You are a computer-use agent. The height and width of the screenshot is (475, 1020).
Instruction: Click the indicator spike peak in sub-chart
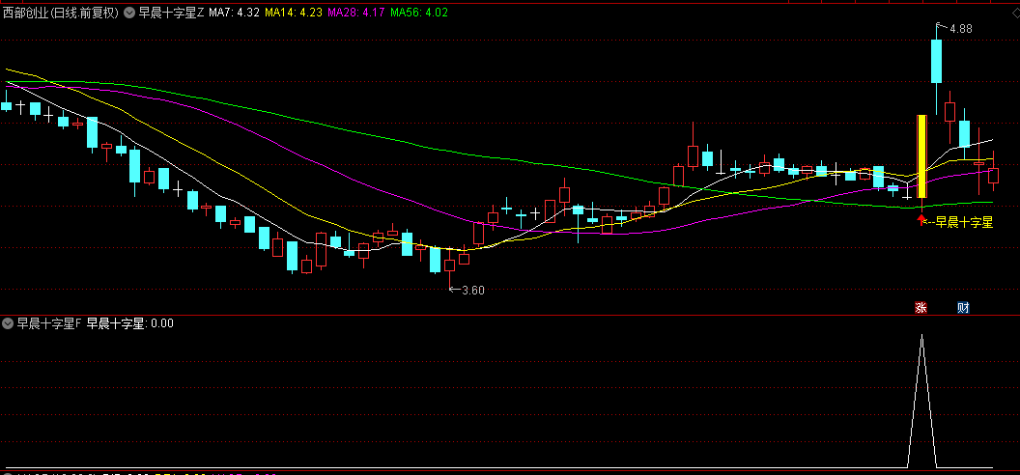(x=921, y=335)
